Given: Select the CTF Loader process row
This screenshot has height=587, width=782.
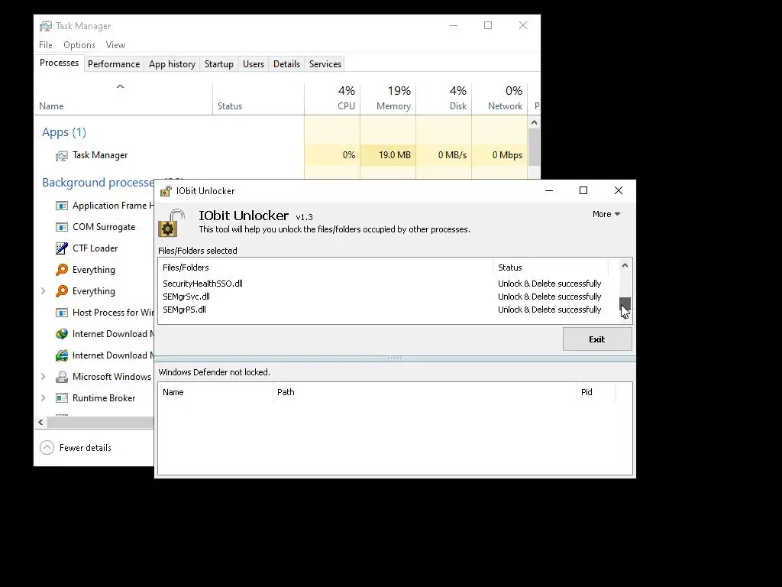Looking at the screenshot, I should (95, 248).
